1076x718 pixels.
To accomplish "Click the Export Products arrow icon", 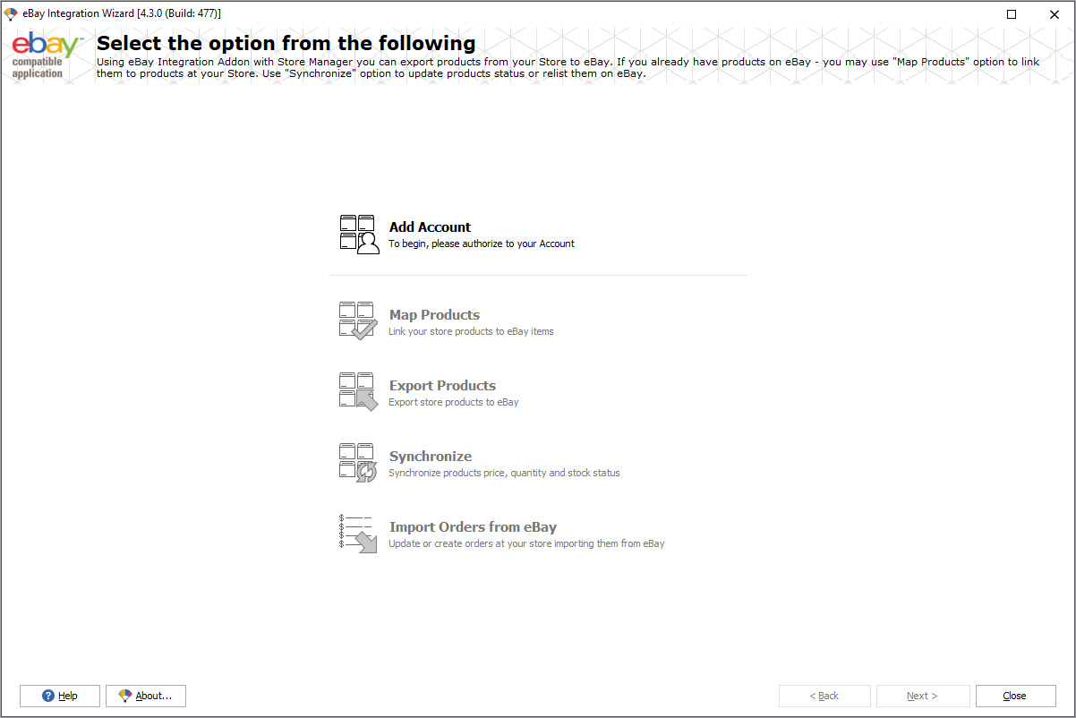I will (x=358, y=391).
